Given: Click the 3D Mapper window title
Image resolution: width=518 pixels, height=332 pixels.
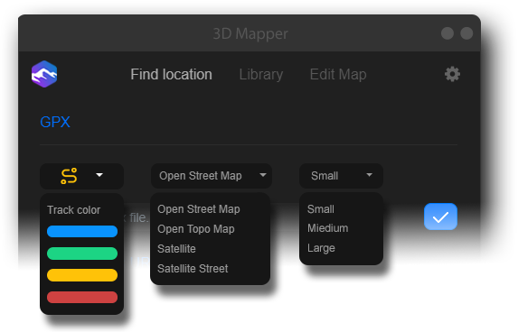Looking at the screenshot, I should [x=250, y=33].
